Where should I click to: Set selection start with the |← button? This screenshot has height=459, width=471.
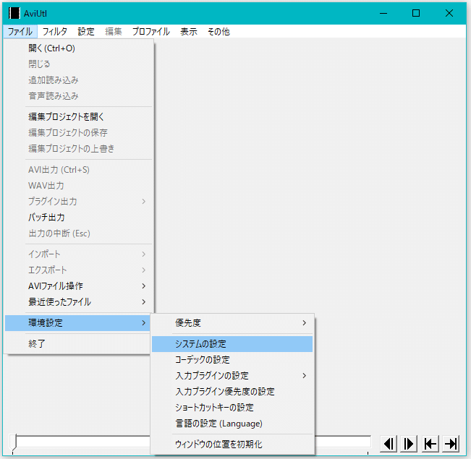[430, 444]
